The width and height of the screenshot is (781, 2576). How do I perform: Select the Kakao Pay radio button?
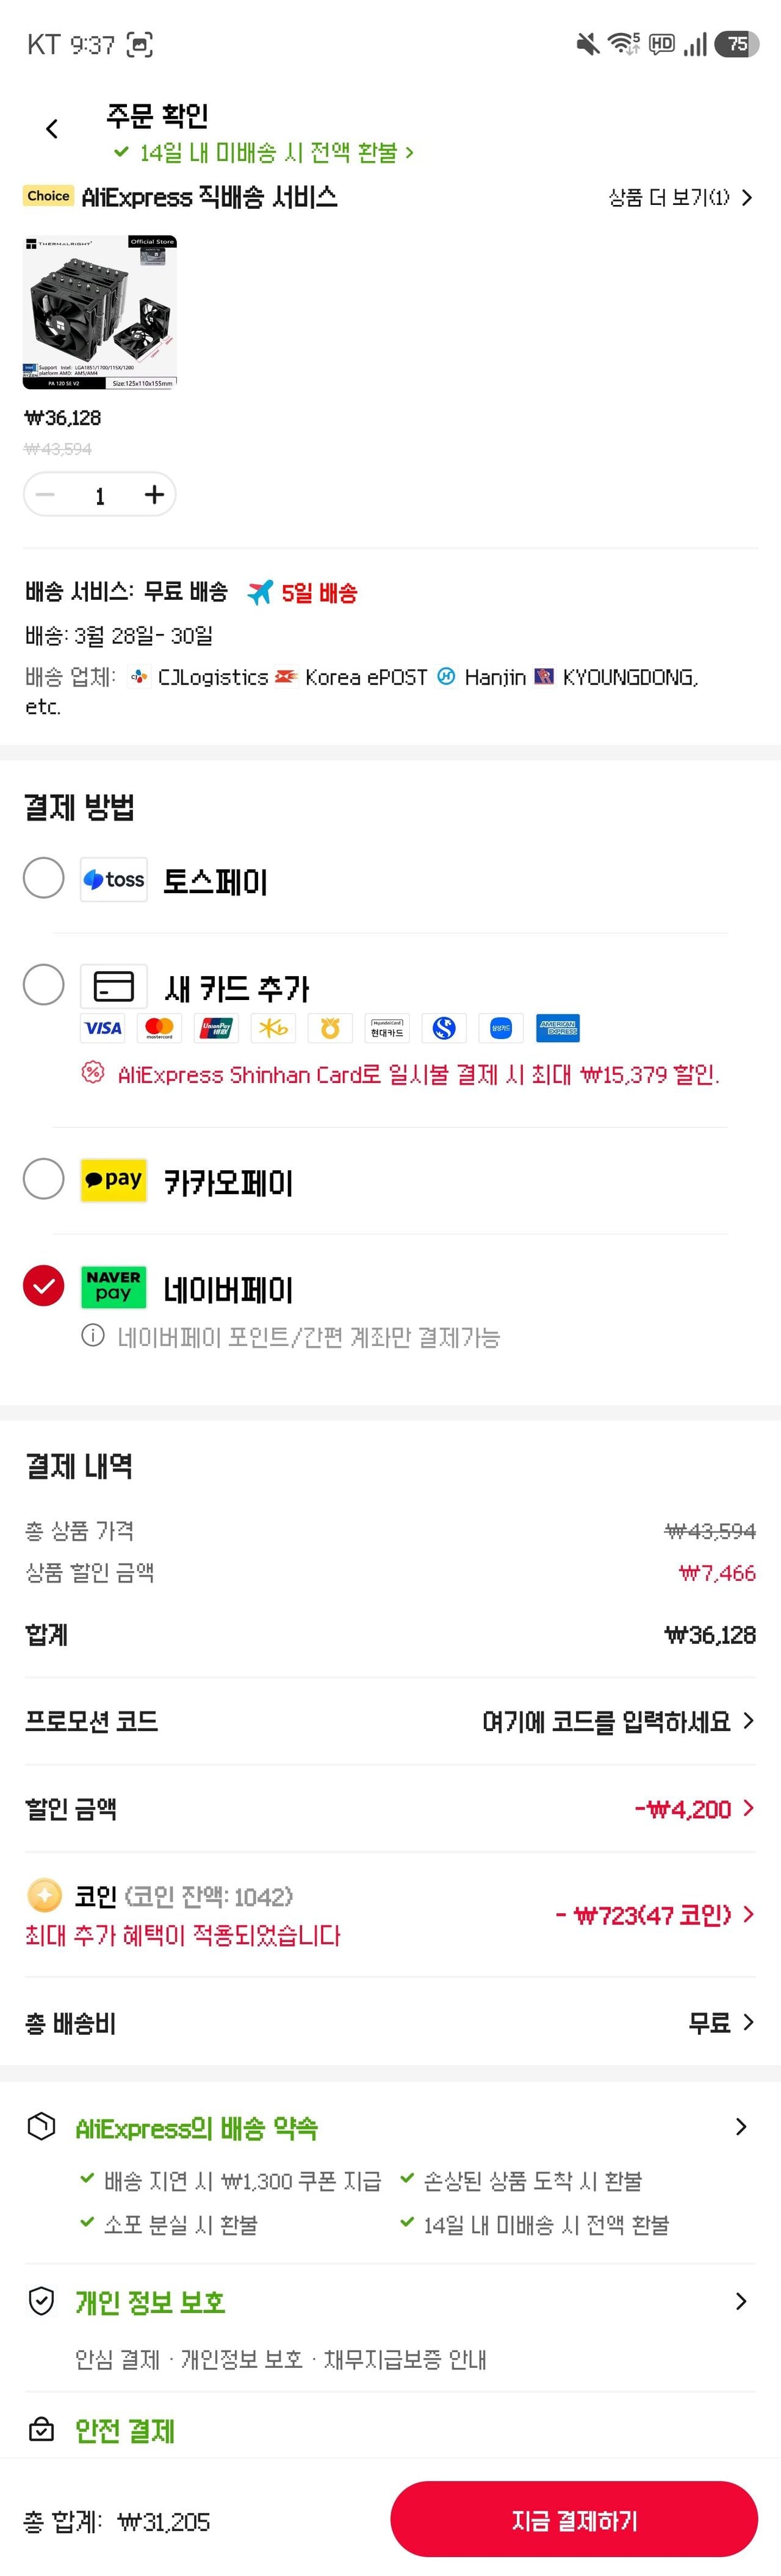pyautogui.click(x=44, y=1179)
